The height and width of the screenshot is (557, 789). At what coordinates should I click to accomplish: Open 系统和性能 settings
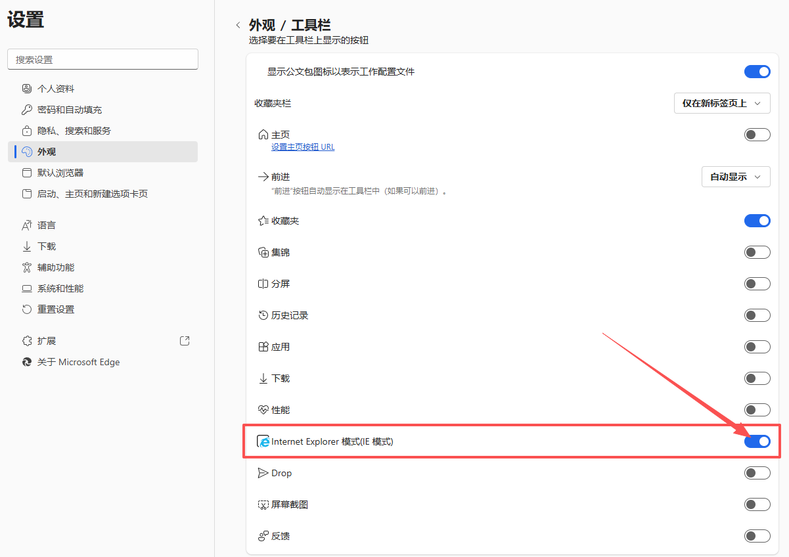pos(102,288)
